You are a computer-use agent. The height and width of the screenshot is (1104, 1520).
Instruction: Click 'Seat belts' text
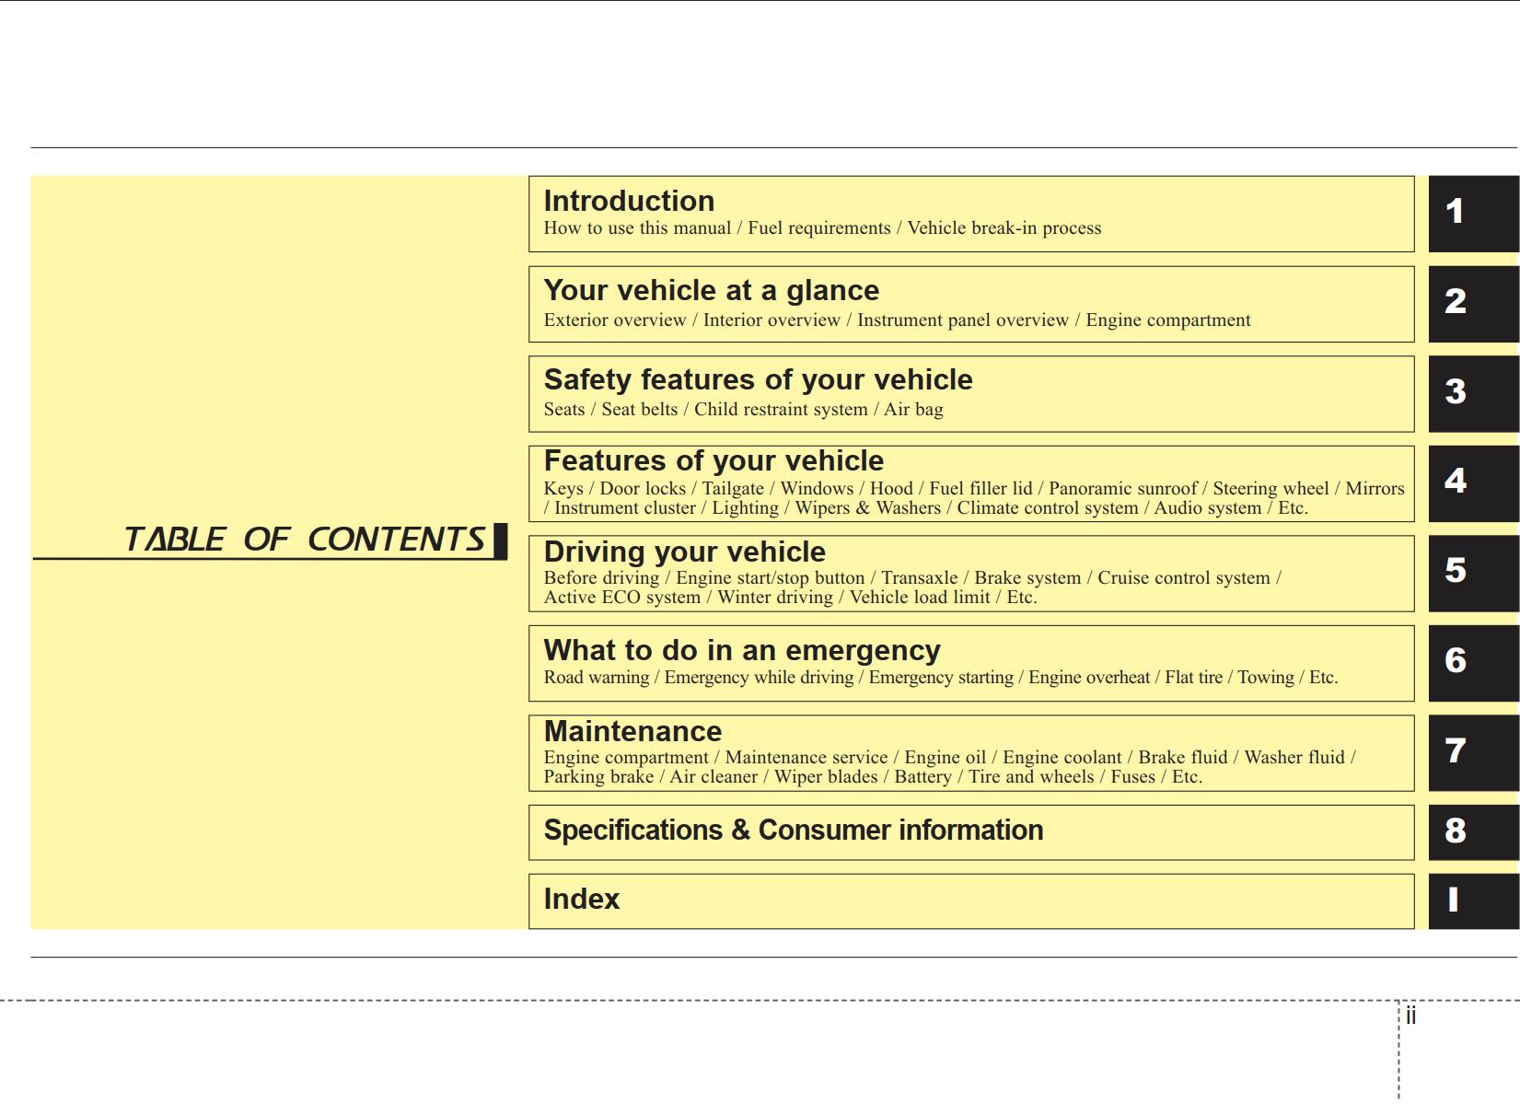pos(639,410)
